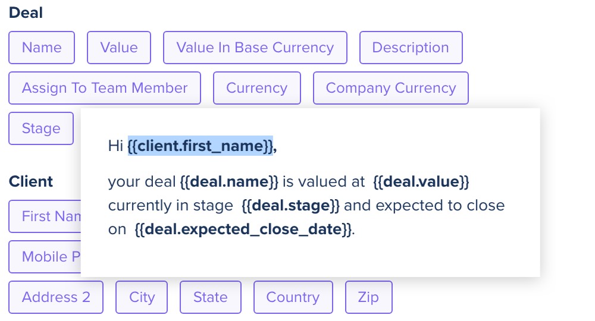
Task: Choose the Country variable tag
Action: point(293,297)
